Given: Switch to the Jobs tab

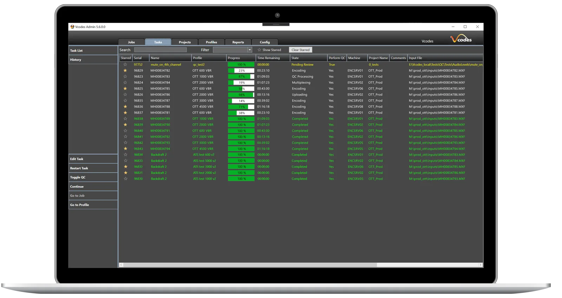Looking at the screenshot, I should [131, 42].
